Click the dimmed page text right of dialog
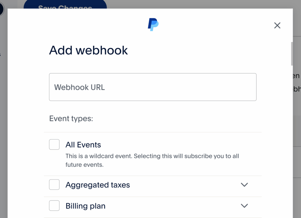This screenshot has width=301, height=218. pyautogui.click(x=297, y=82)
